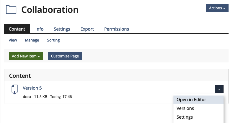Click the Version 5 file download icon
This screenshot has width=232, height=123.
coord(14,89)
